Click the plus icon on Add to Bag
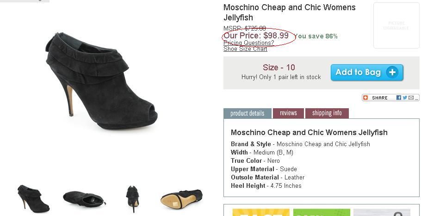This screenshot has height=216, width=421. pos(392,72)
